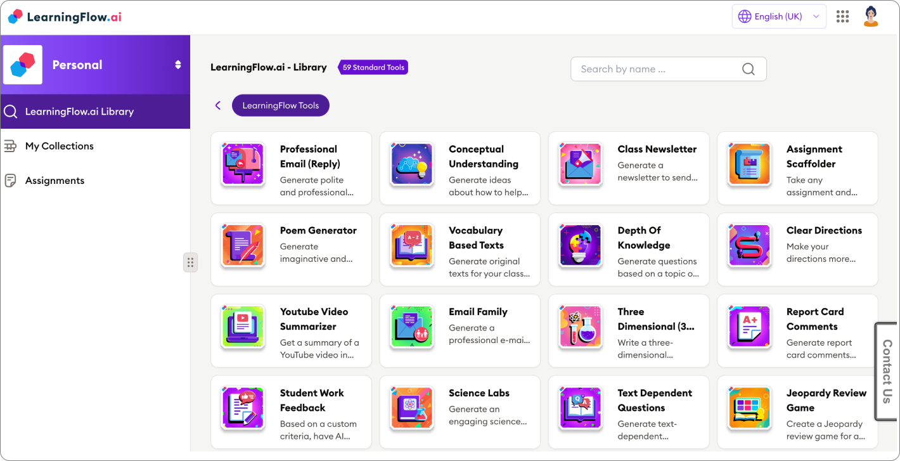This screenshot has height=461, width=900.
Task: Open the Class Newsletter tool icon
Action: click(x=581, y=164)
